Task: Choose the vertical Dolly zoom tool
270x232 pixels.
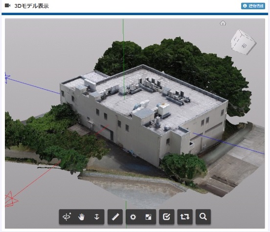Action: point(97,217)
